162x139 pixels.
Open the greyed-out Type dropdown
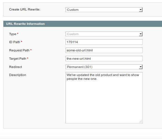tap(104, 34)
